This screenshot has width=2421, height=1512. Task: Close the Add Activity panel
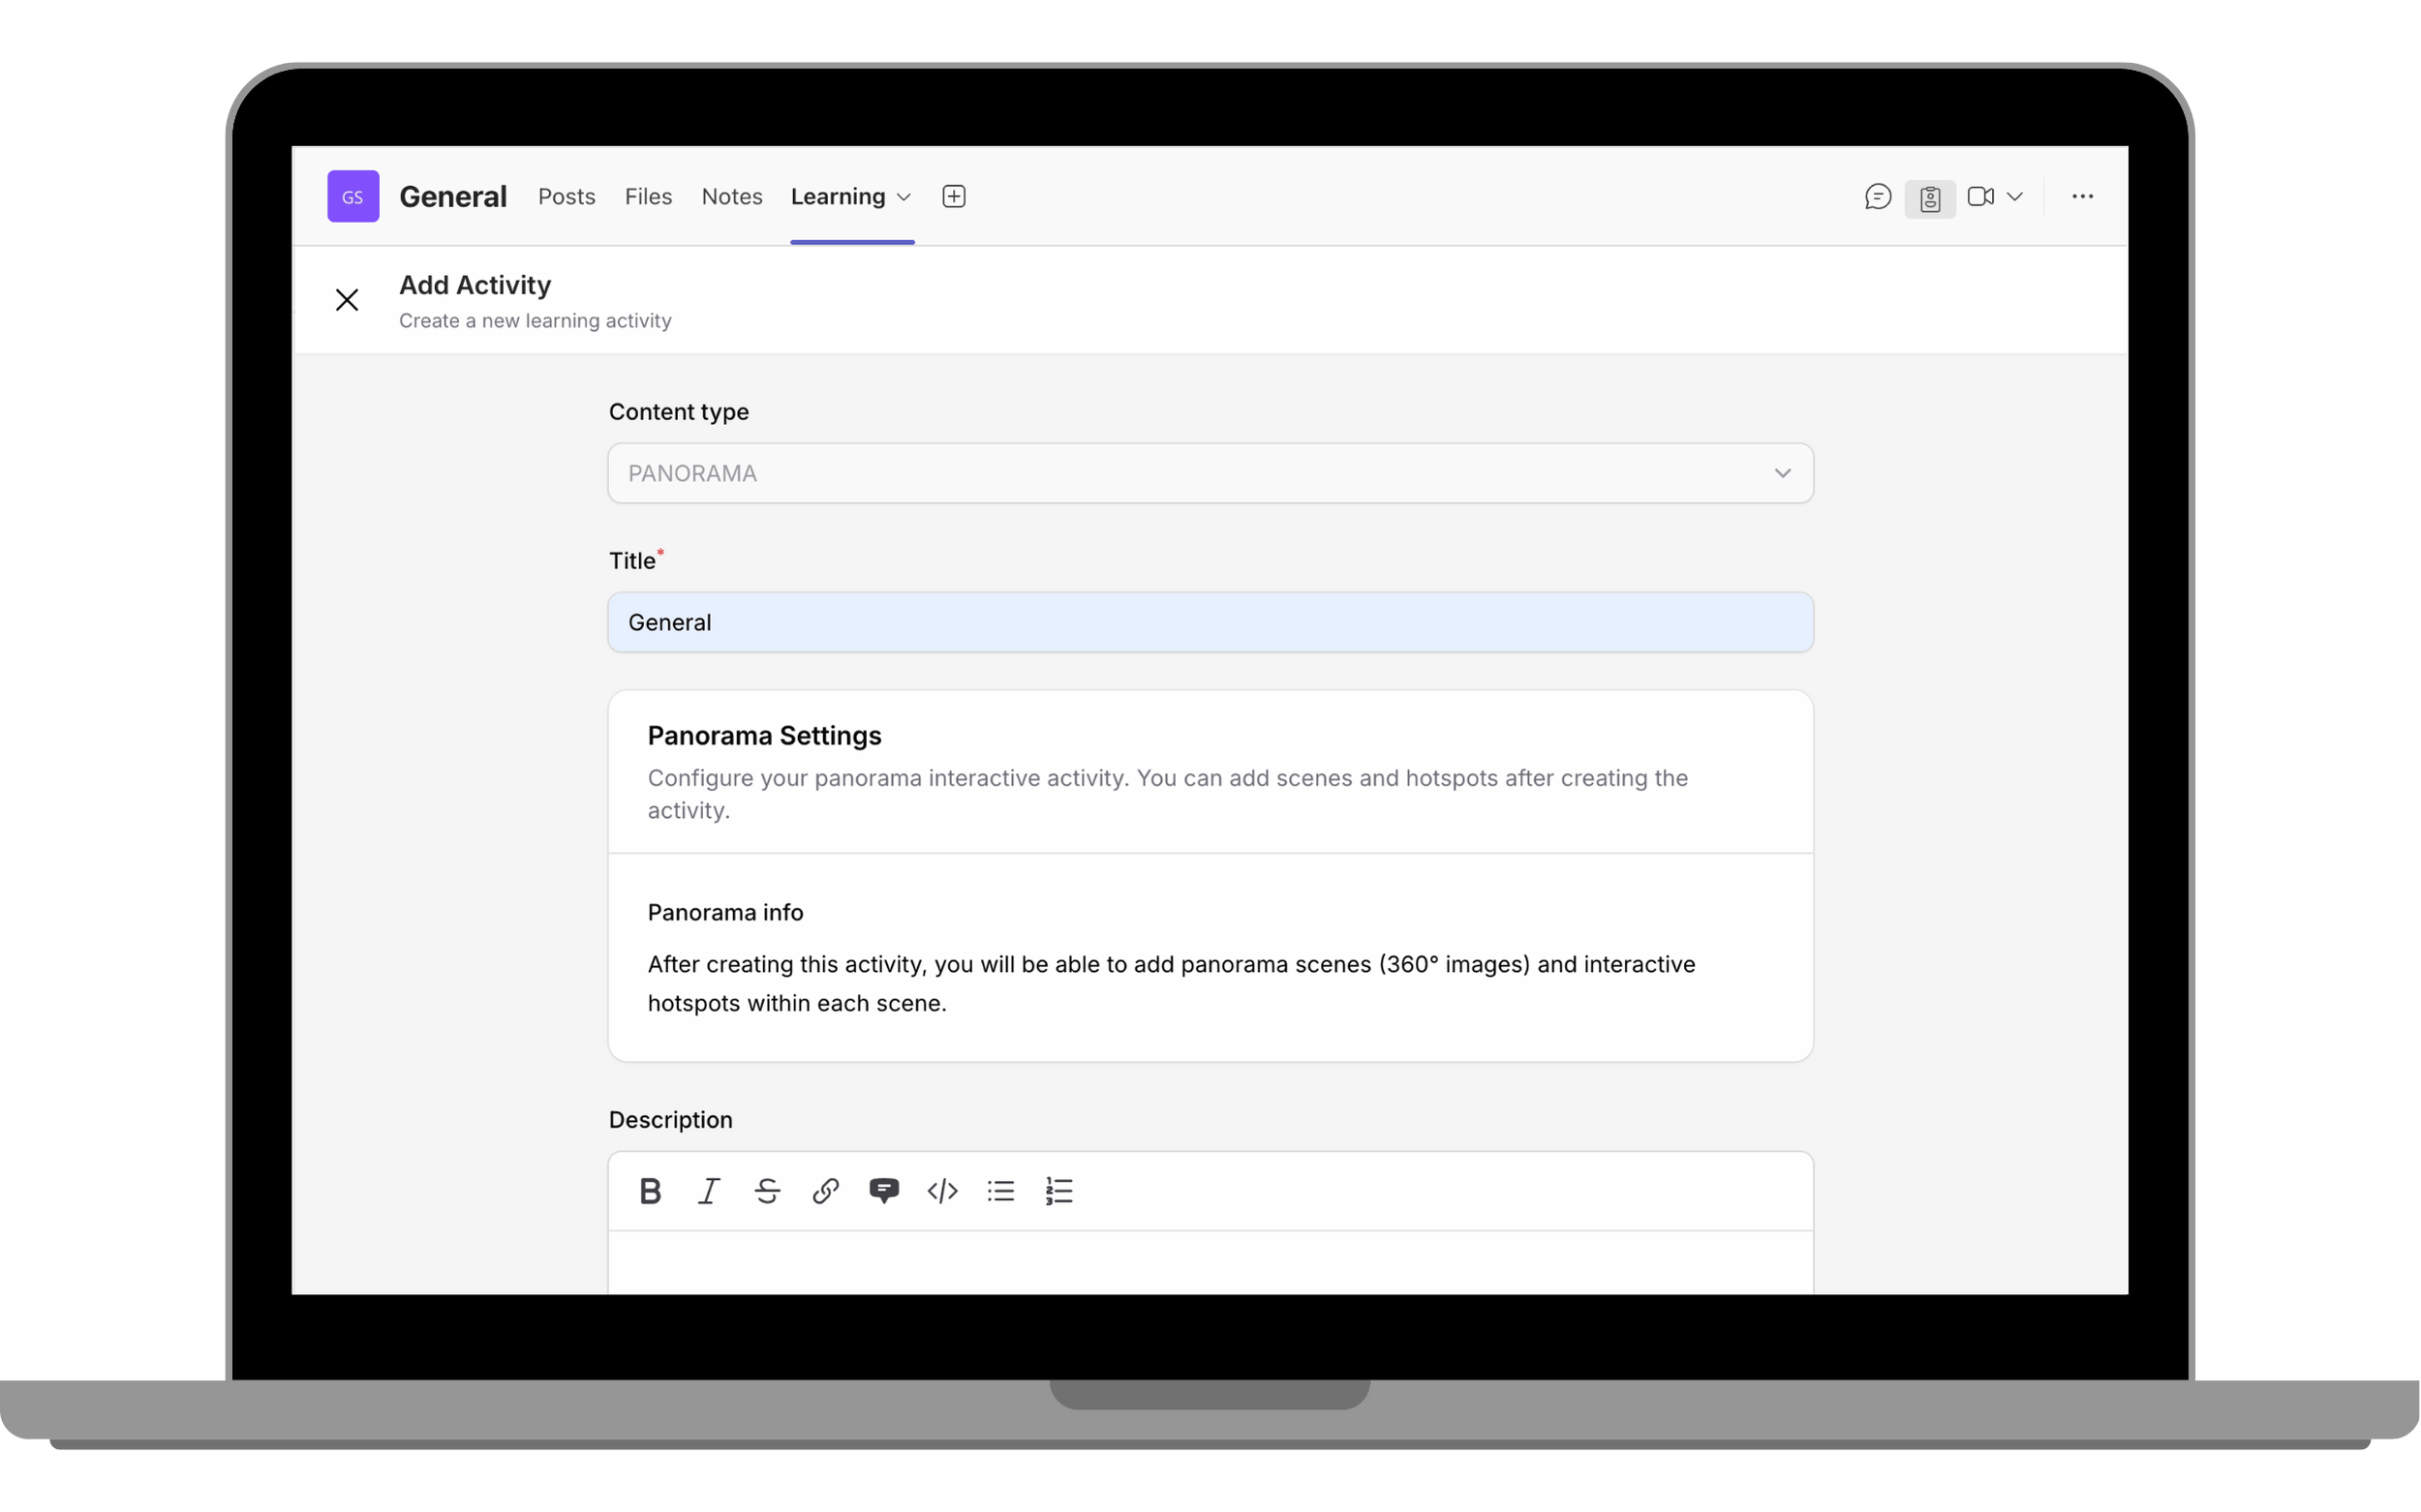pos(347,299)
